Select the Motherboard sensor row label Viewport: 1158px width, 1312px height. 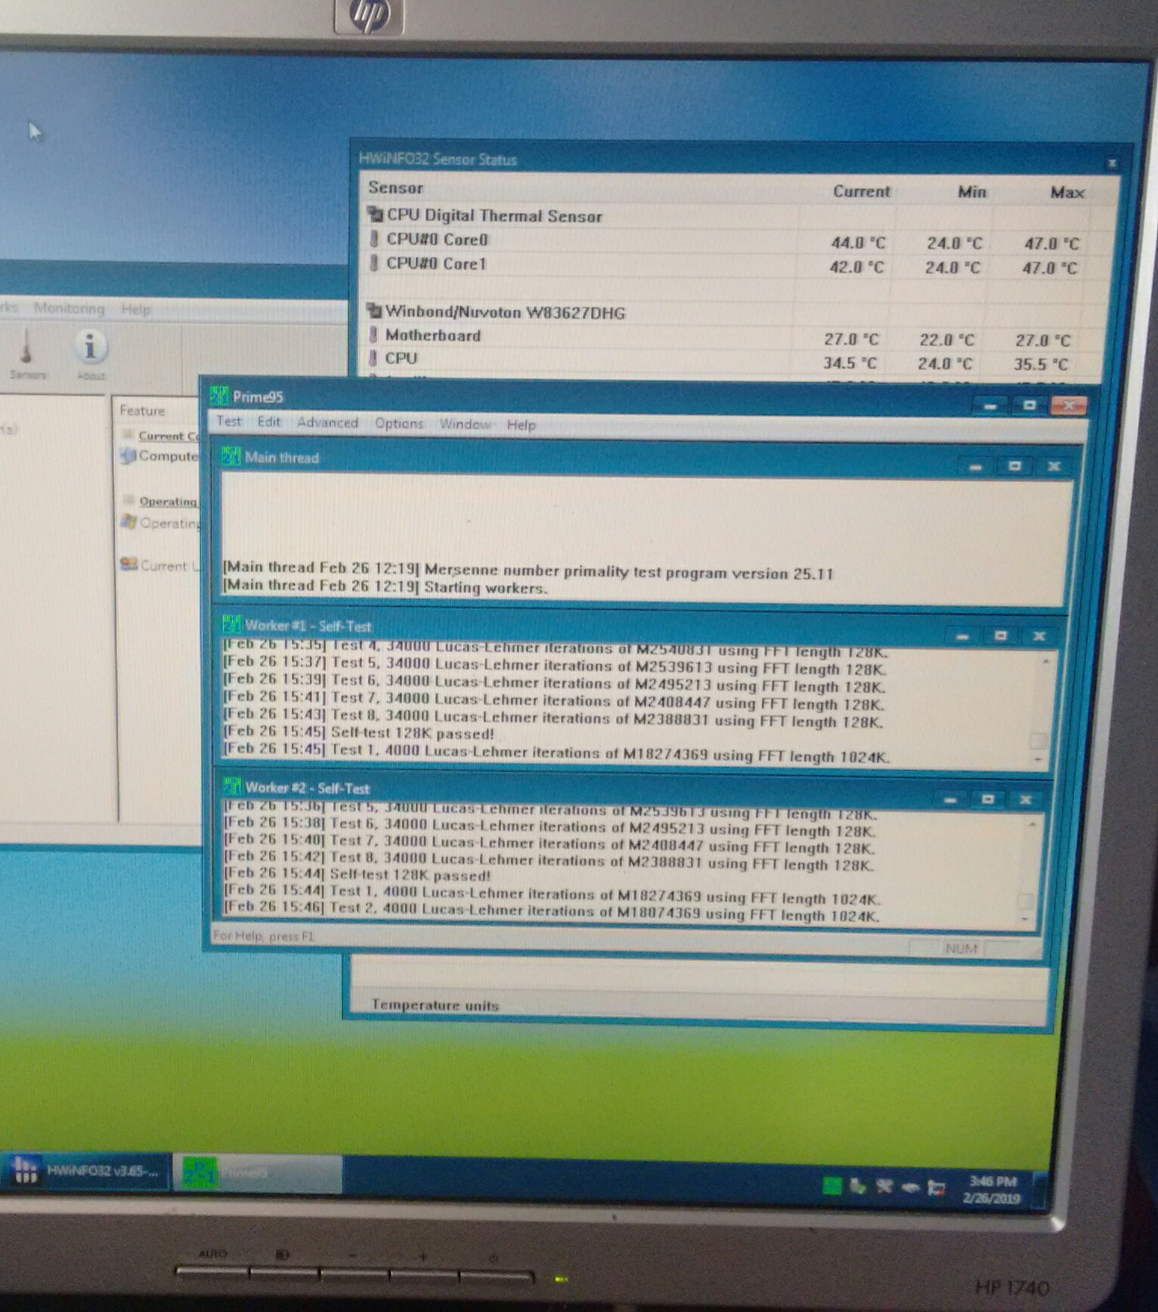432,334
